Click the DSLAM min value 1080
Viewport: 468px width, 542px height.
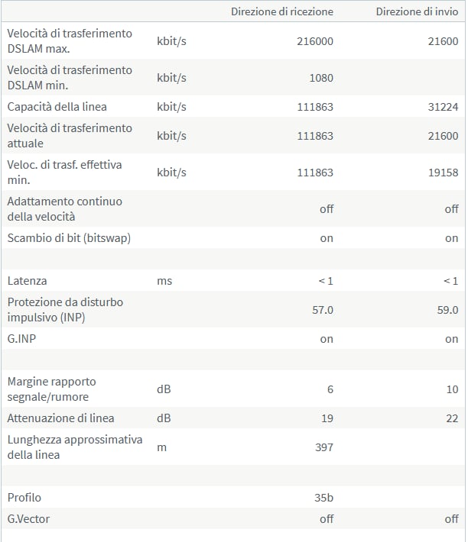pyautogui.click(x=321, y=78)
